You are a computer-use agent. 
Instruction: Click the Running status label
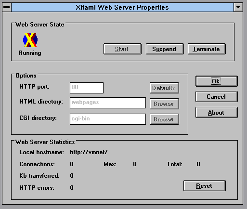pos(30,53)
